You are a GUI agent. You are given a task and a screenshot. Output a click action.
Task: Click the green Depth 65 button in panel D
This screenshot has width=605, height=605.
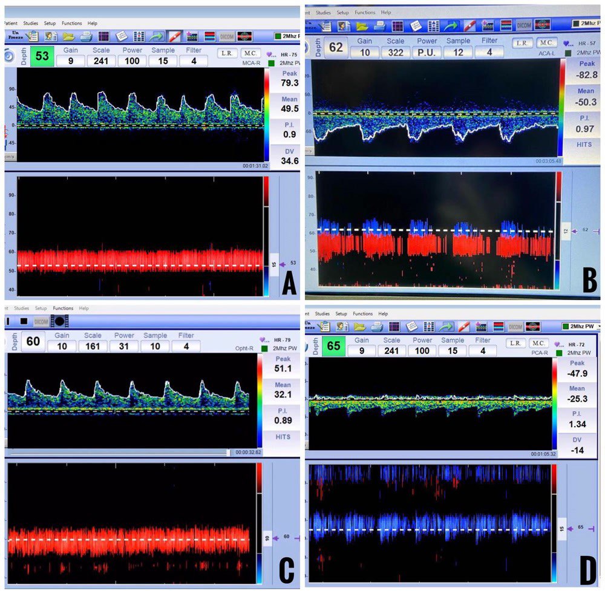(333, 346)
